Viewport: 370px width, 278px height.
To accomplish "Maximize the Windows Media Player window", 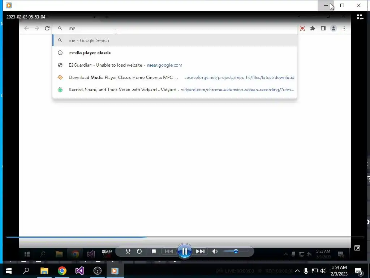I will (x=342, y=5).
